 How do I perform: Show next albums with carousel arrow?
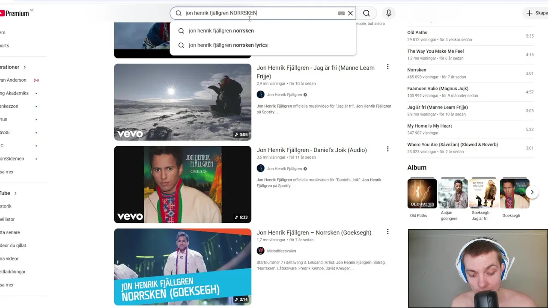(532, 192)
